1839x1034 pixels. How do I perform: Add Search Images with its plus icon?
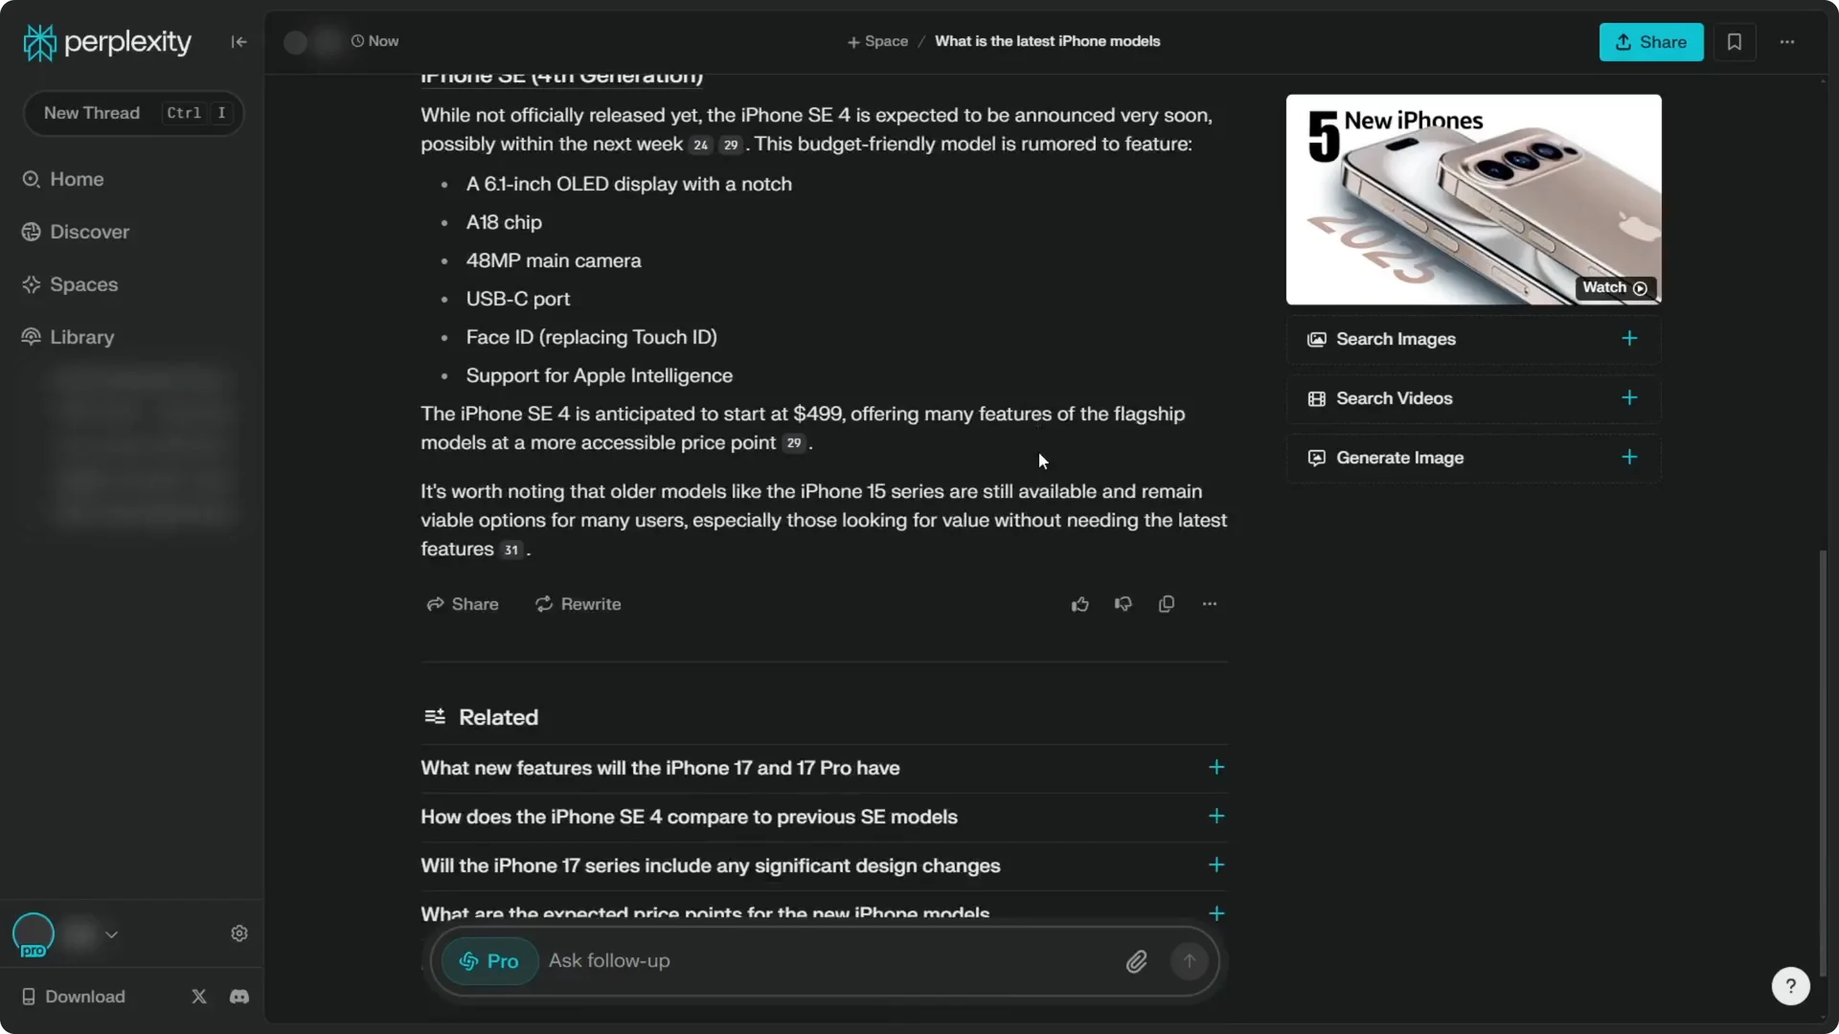(x=1629, y=339)
